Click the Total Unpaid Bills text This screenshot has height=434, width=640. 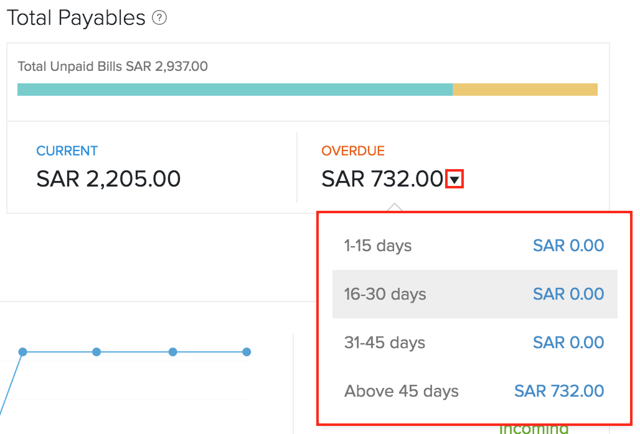pos(113,67)
